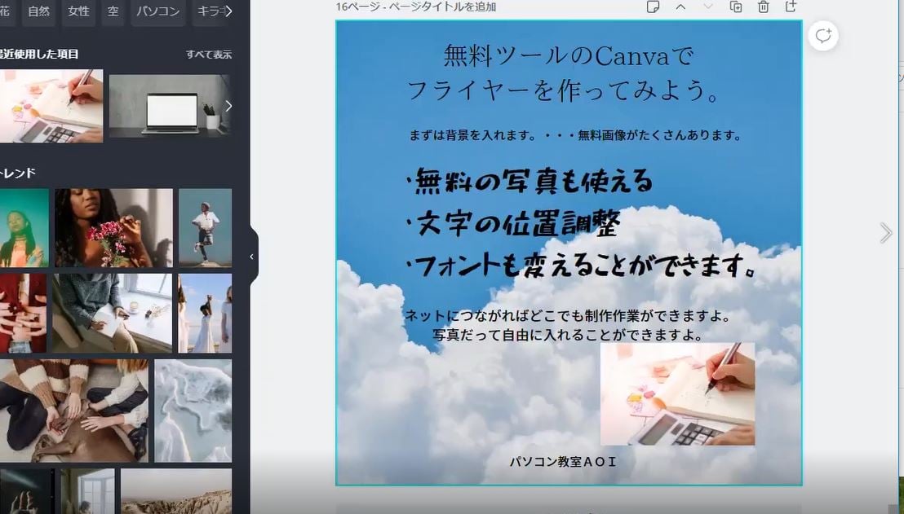Select the laptop photo thumbnail
This screenshot has height=514, width=904.
point(169,105)
